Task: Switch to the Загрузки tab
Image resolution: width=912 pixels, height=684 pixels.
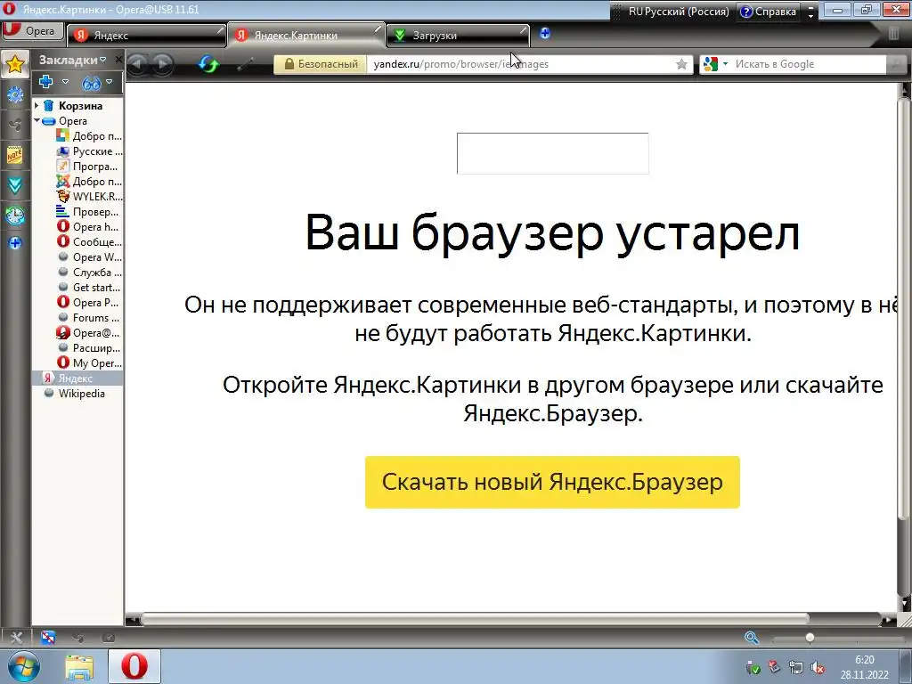Action: pos(459,36)
